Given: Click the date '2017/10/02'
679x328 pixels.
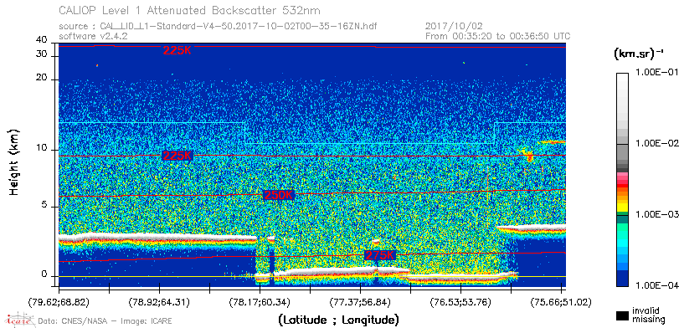Looking at the screenshot, I should [x=454, y=27].
